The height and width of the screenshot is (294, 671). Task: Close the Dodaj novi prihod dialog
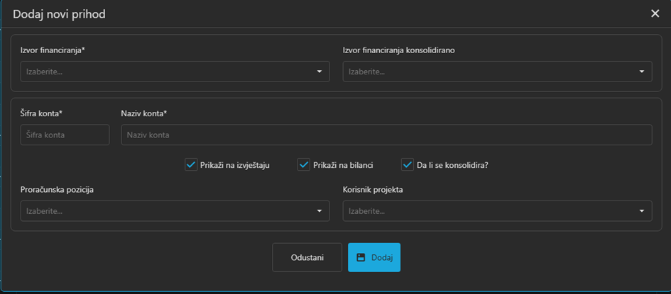[655, 13]
